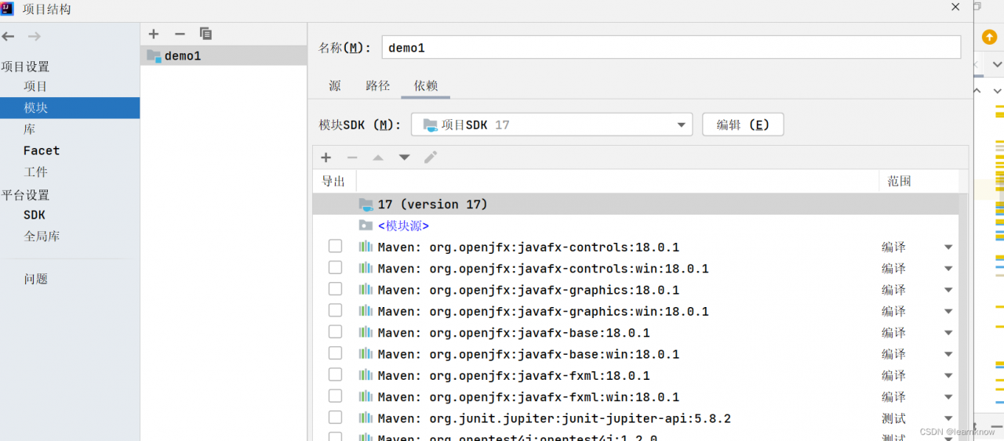Toggle export checkbox for javafx-fxml:win:18.0.1
This screenshot has height=441, width=1004.
(335, 396)
